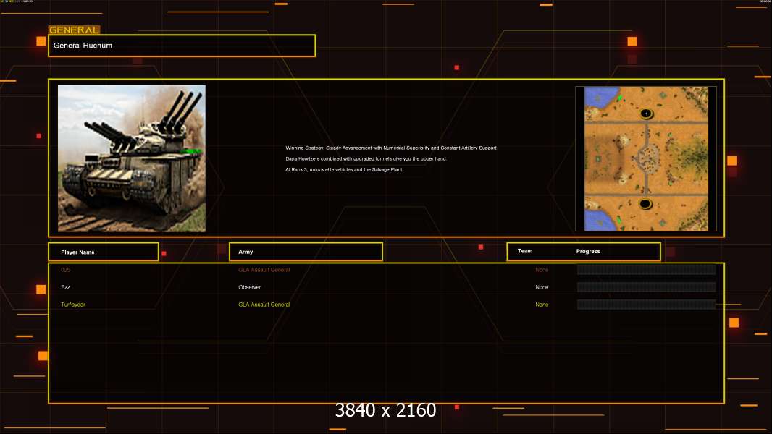The image size is (772, 434).
Task: Click the Team column header
Action: [525, 251]
